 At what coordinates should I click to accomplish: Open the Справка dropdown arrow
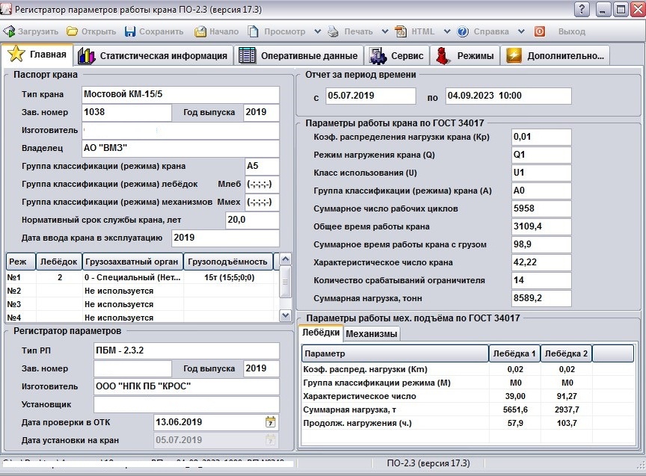tap(521, 31)
